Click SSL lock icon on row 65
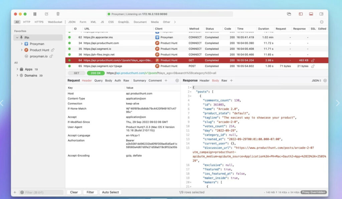 (x=313, y=66)
